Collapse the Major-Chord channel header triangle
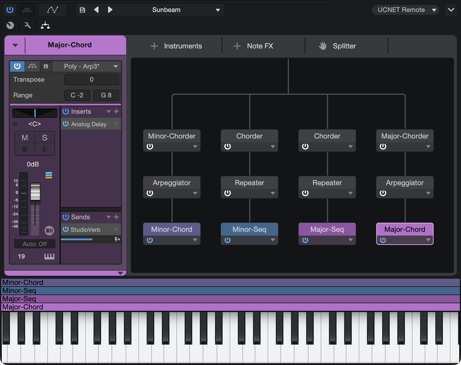This screenshot has height=365, width=461. [15, 45]
